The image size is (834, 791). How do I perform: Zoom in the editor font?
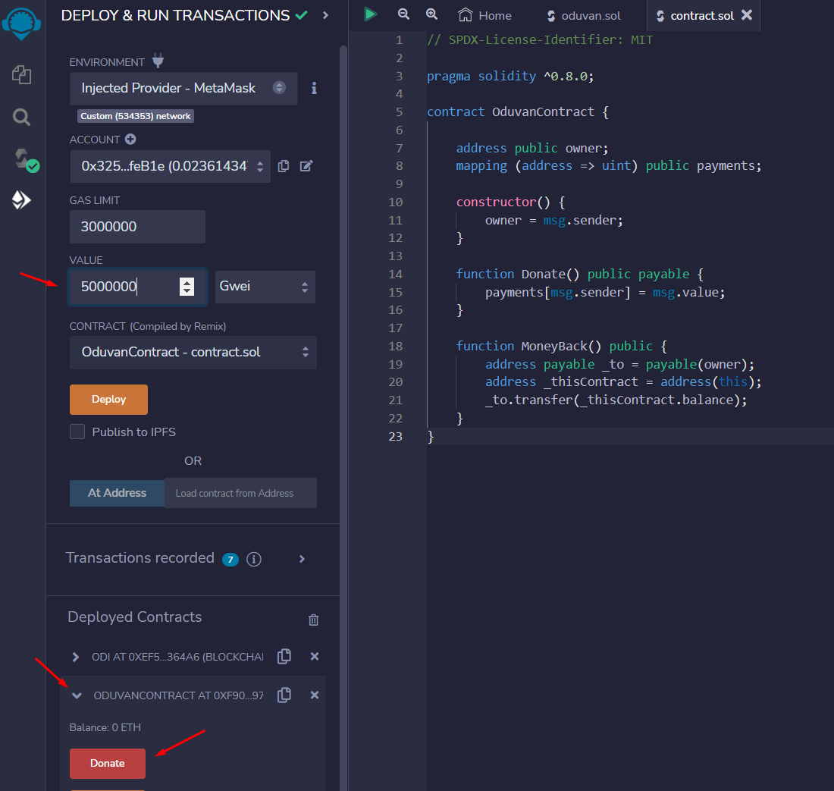(x=432, y=14)
